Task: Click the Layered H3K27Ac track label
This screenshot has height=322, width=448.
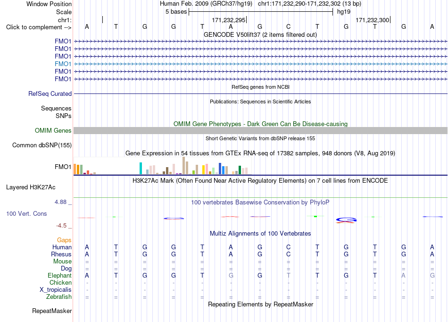Action: tap(31, 187)
